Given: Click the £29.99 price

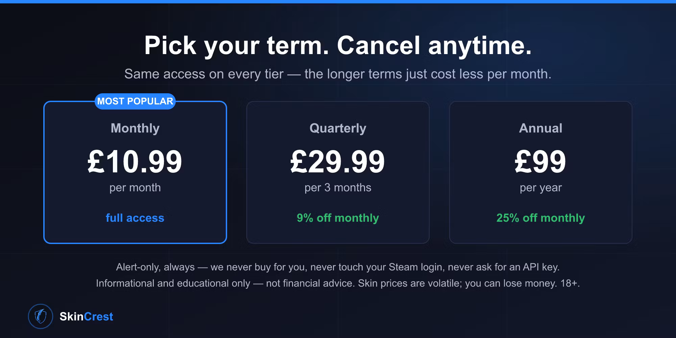Looking at the screenshot, I should pyautogui.click(x=338, y=162).
